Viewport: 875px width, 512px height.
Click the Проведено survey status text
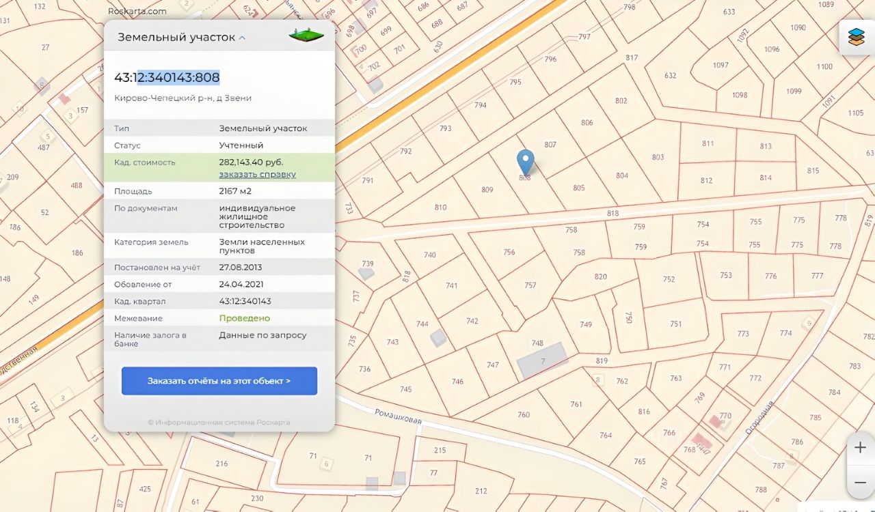tap(244, 318)
